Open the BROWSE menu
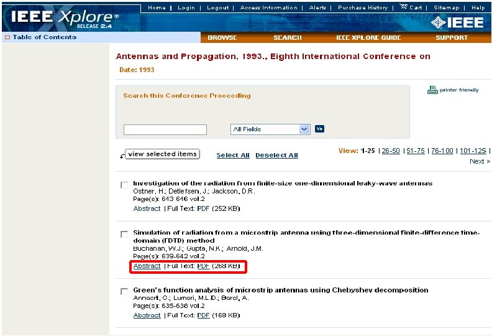 coord(222,38)
